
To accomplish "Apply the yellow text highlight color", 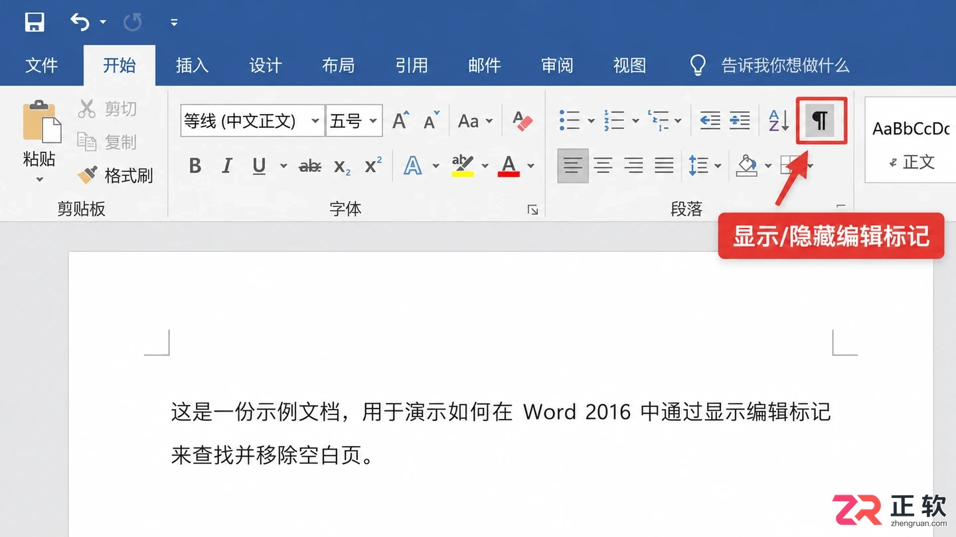I will (x=462, y=166).
